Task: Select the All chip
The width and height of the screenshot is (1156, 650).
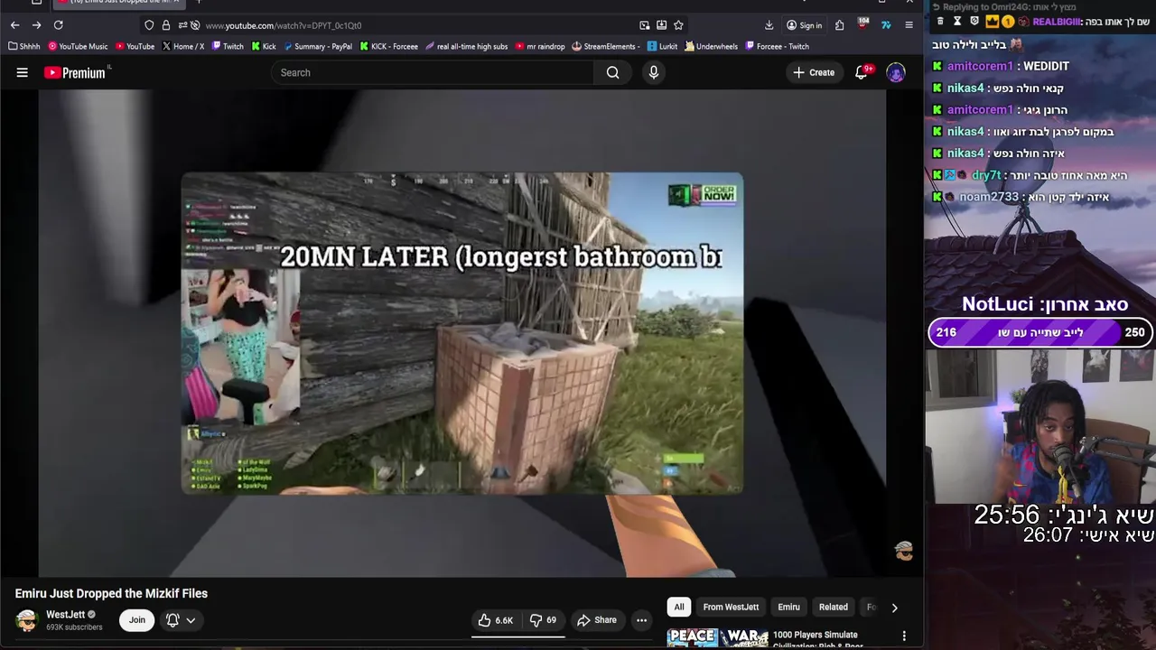Action: 679,607
